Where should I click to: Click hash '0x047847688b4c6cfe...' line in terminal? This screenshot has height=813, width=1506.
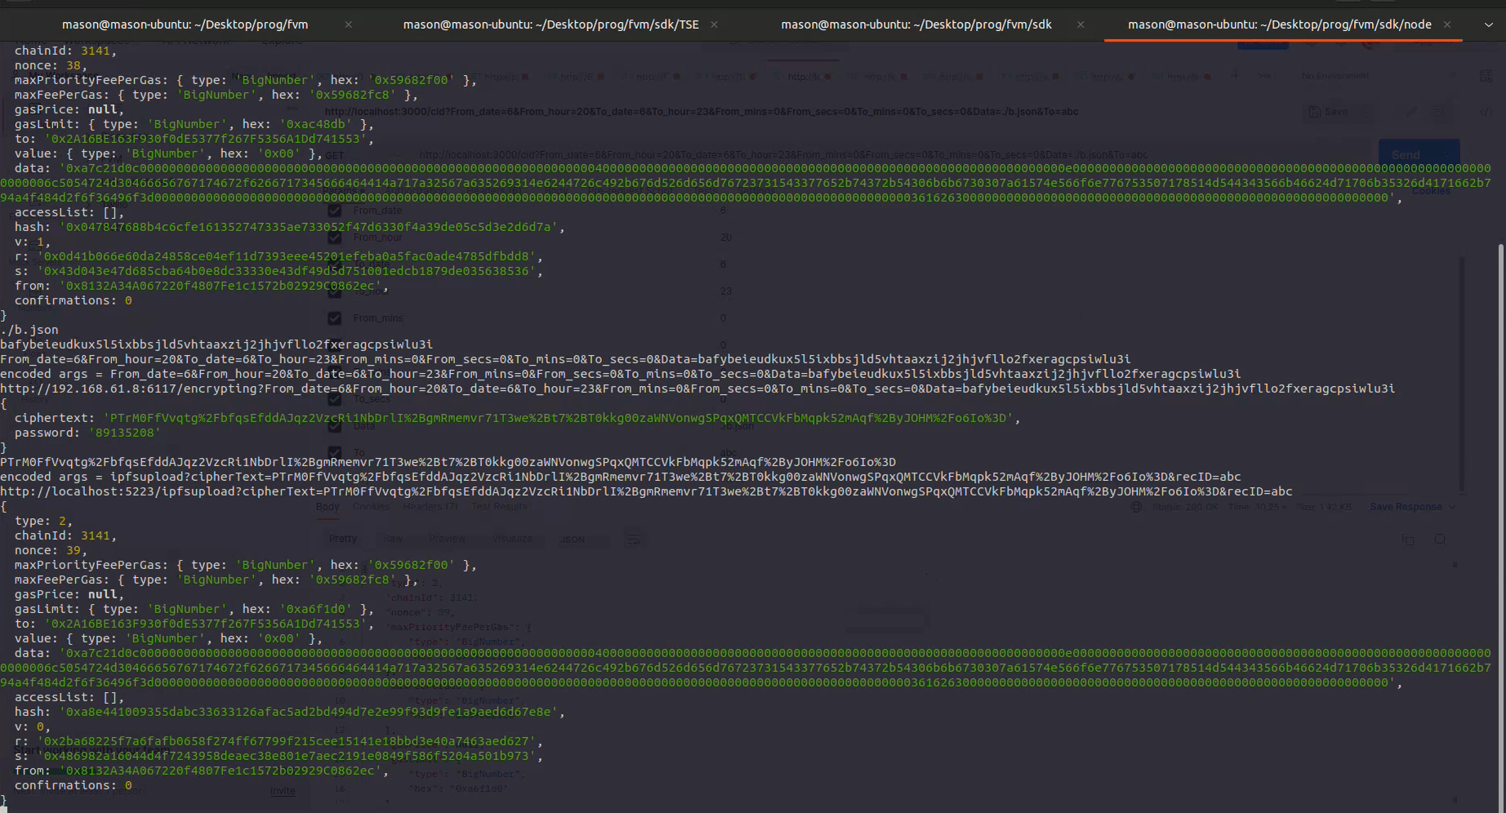pos(289,227)
